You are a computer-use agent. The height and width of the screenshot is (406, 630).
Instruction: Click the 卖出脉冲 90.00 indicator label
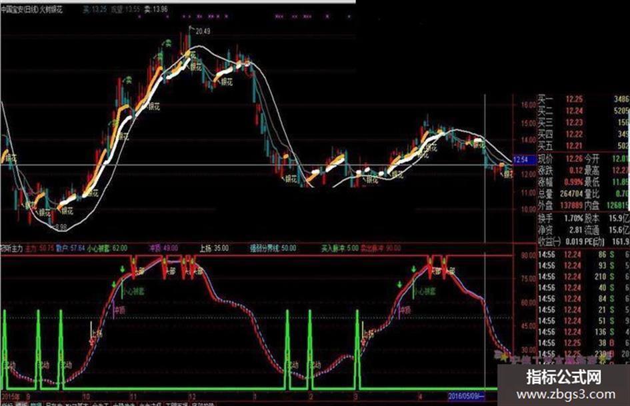381,249
